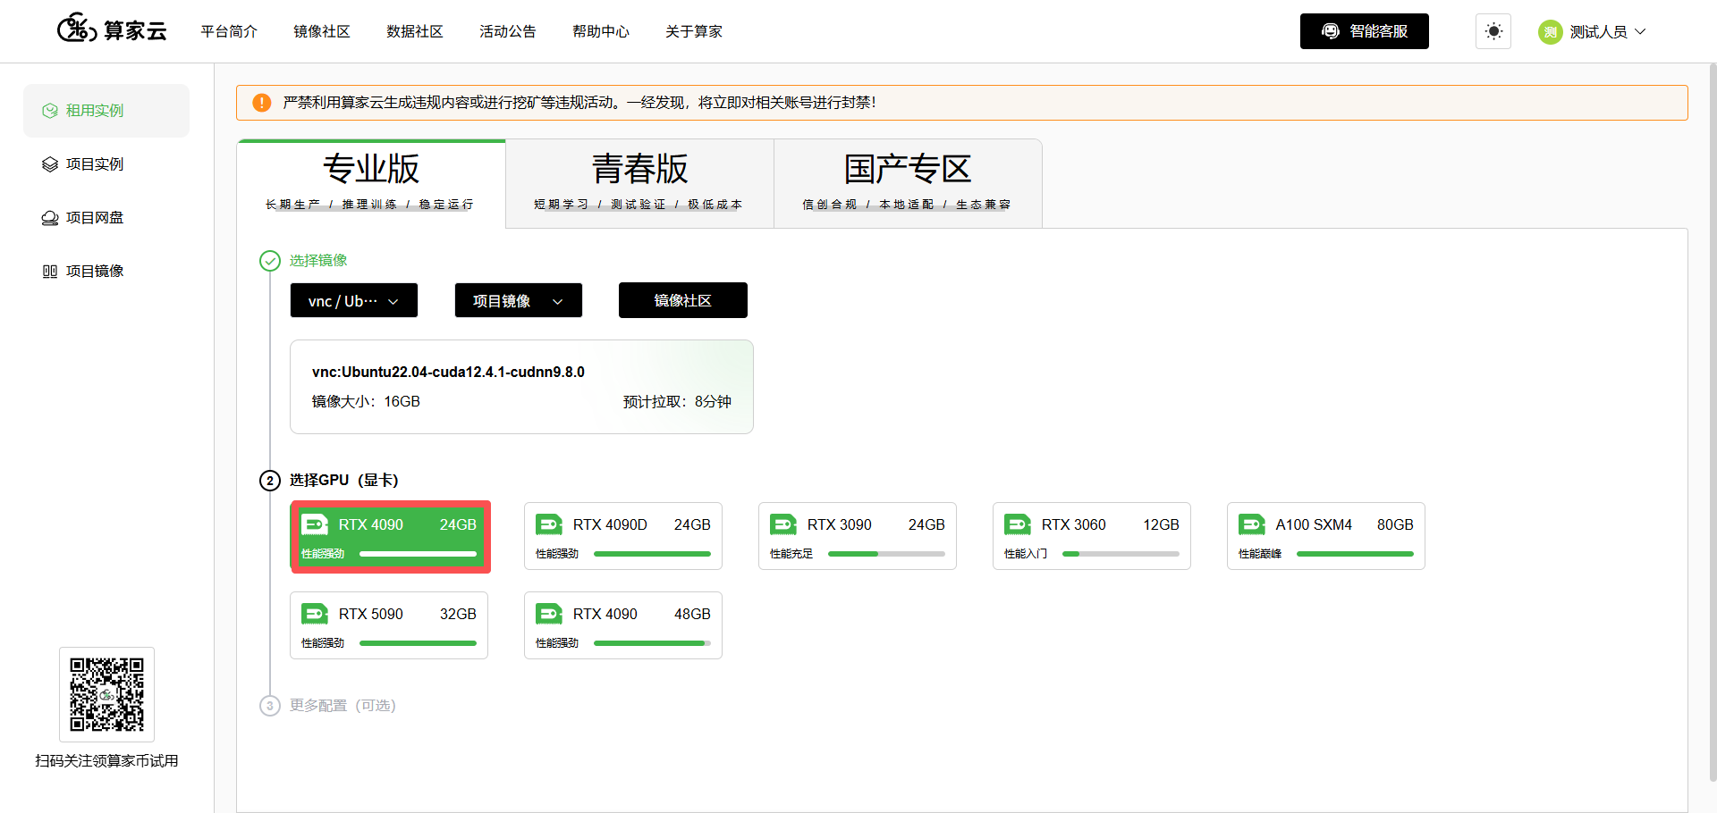The height and width of the screenshot is (813, 1717).
Task: Open 平台简介 in top navigation
Action: click(x=229, y=31)
